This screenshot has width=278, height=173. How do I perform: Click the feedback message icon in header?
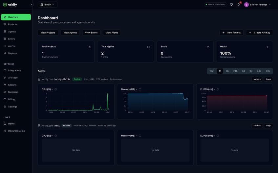tap(231, 5)
